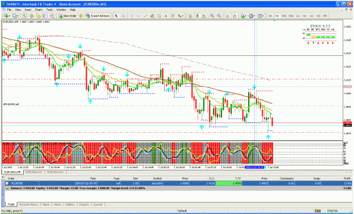Image resolution: width=354 pixels, height=214 pixels.
Task: Zoom out on the chart
Action: (x=219, y=16)
